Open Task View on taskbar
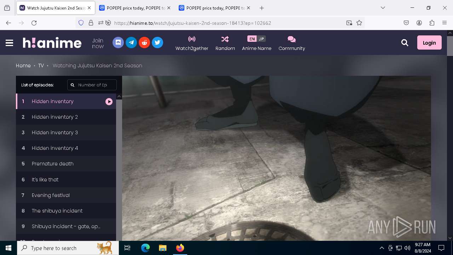This screenshot has height=255, width=453. click(127, 248)
